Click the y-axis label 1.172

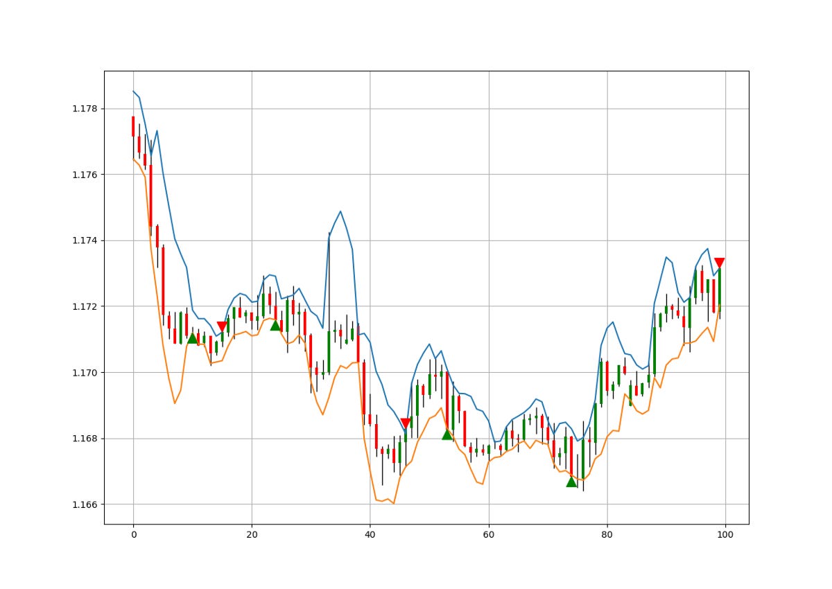pos(85,306)
